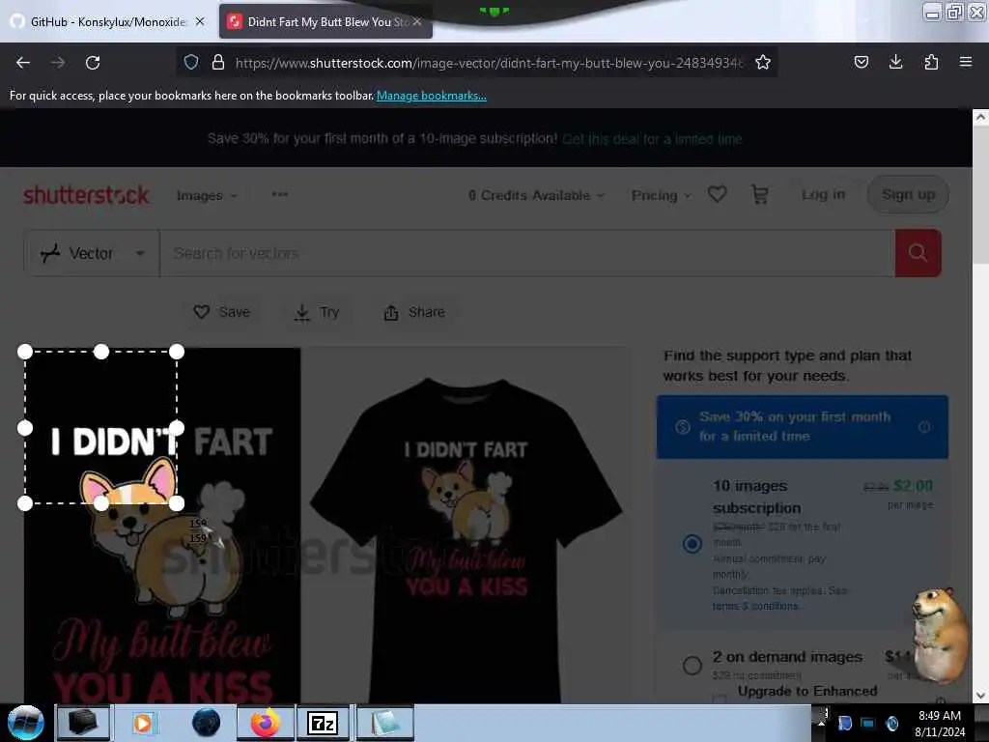Click the scrollbar up arrow
Image resolution: width=989 pixels, height=742 pixels.
click(x=981, y=117)
